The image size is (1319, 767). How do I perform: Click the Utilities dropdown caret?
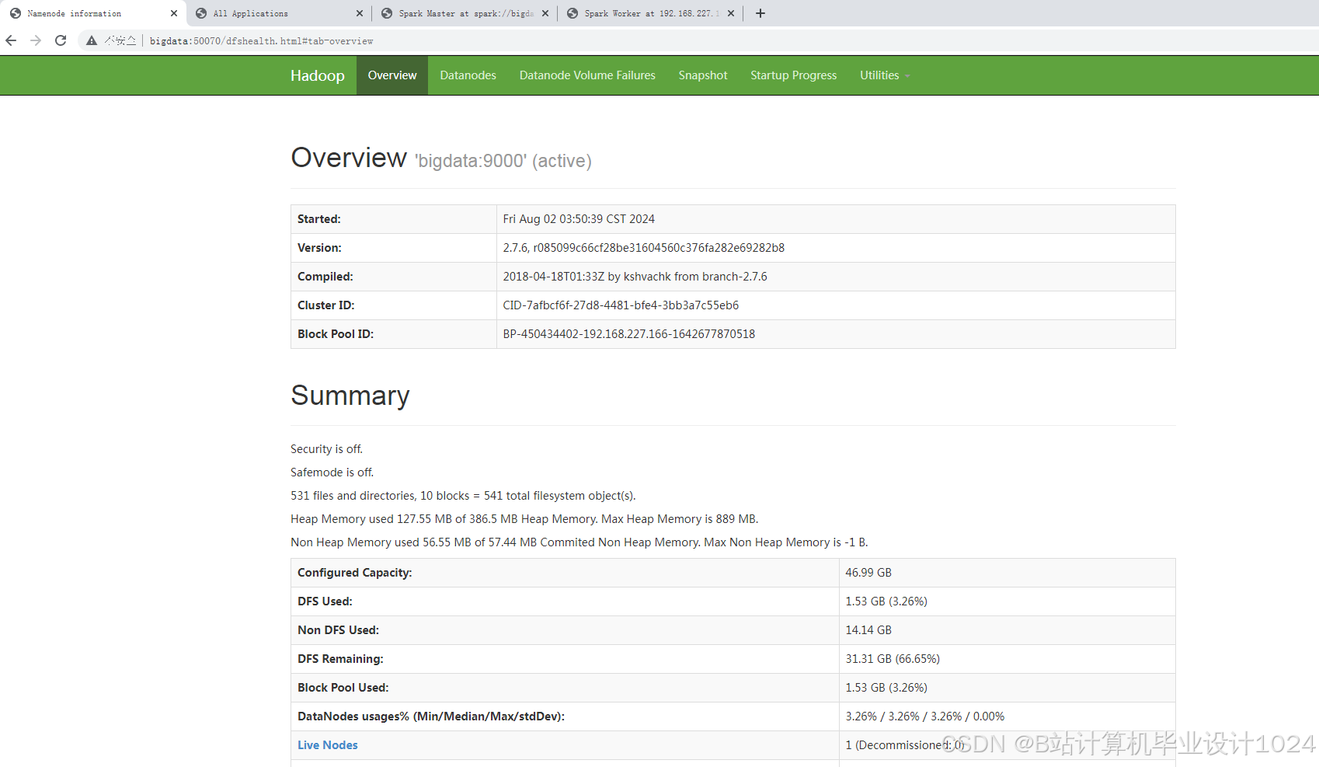[x=907, y=76]
